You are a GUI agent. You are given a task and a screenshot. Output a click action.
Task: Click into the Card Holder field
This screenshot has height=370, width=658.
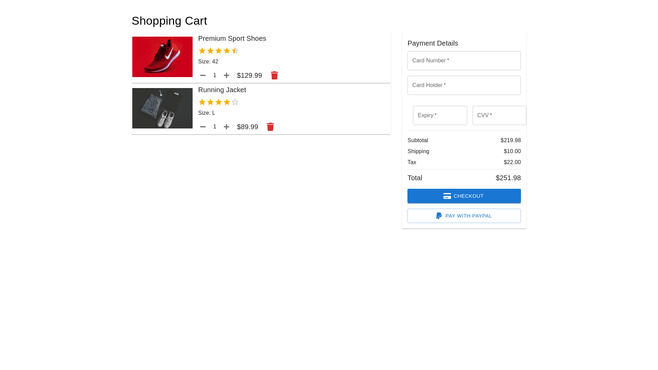click(464, 85)
